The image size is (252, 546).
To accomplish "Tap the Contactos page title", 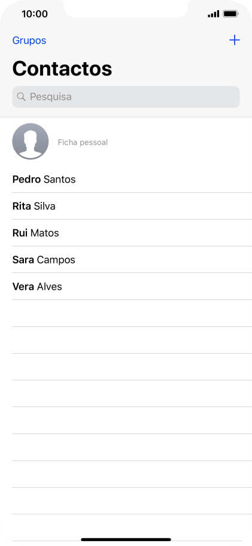I will coord(62,68).
